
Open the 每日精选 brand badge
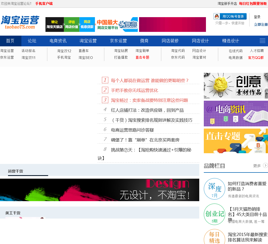click(x=215, y=237)
